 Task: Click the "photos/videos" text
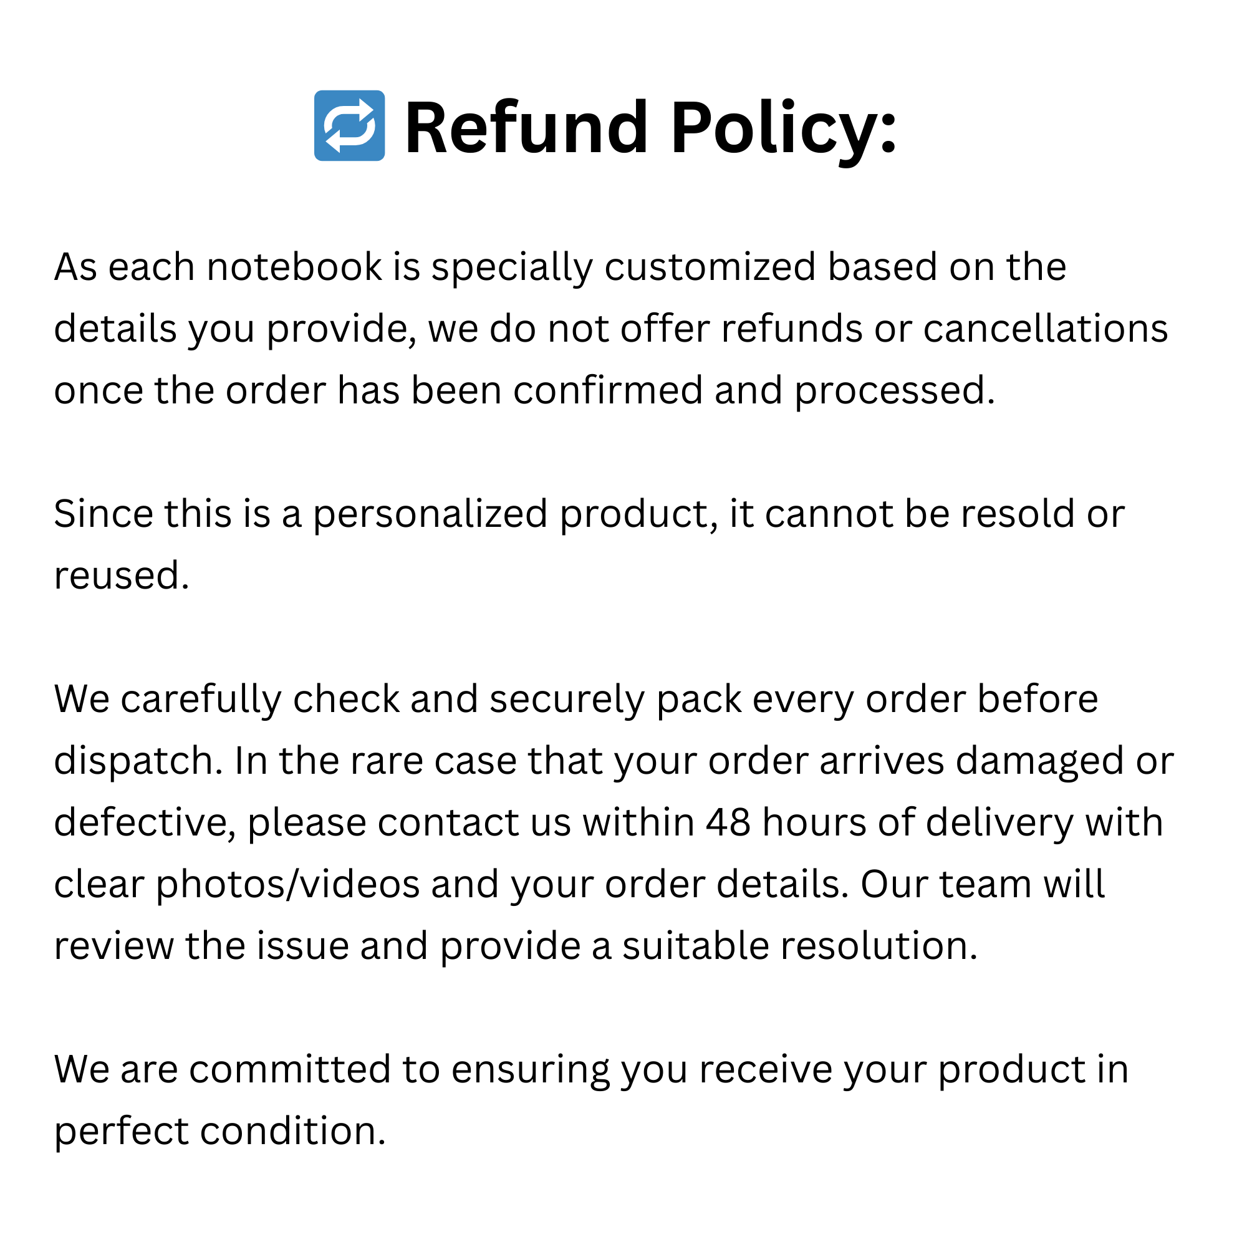288,884
